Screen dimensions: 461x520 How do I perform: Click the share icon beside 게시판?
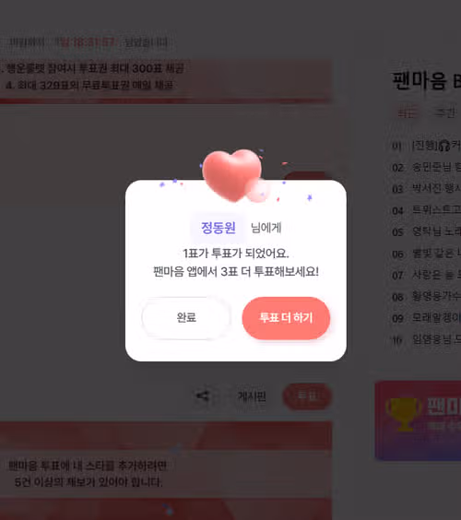[203, 396]
